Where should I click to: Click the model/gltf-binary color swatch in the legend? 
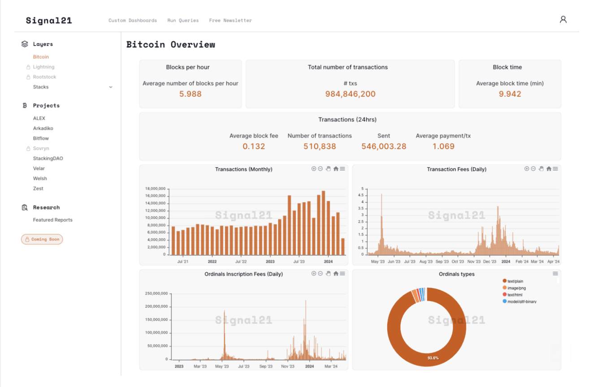[x=505, y=301]
